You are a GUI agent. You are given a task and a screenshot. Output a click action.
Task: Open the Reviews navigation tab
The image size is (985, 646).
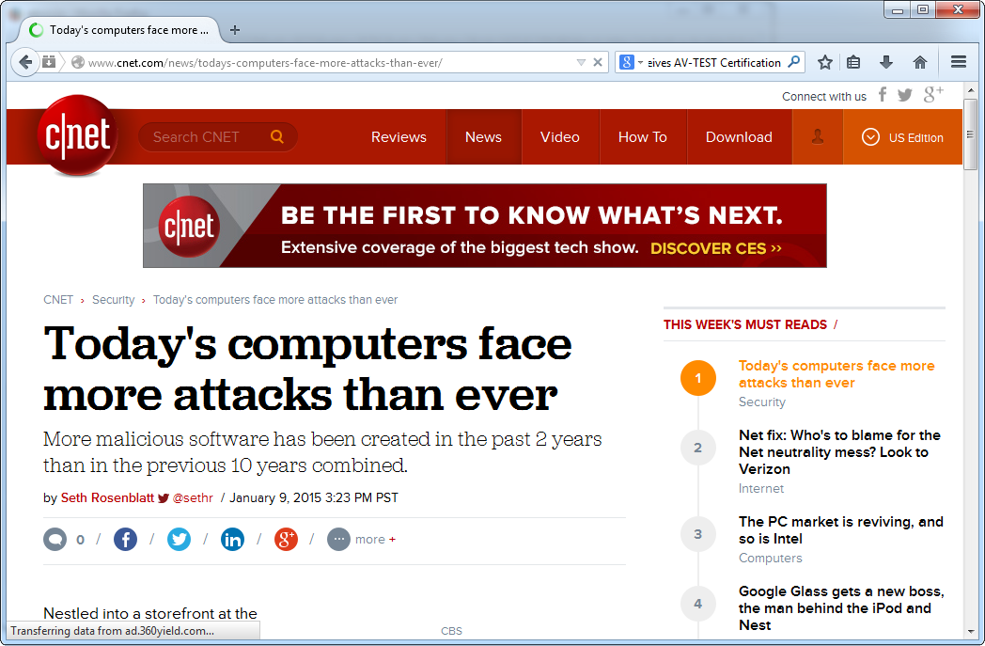coord(399,137)
